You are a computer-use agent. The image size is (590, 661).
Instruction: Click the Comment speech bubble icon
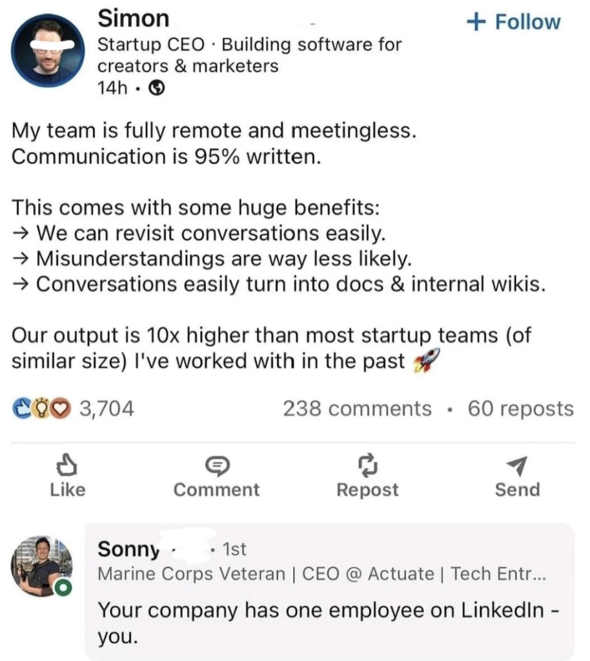(216, 464)
